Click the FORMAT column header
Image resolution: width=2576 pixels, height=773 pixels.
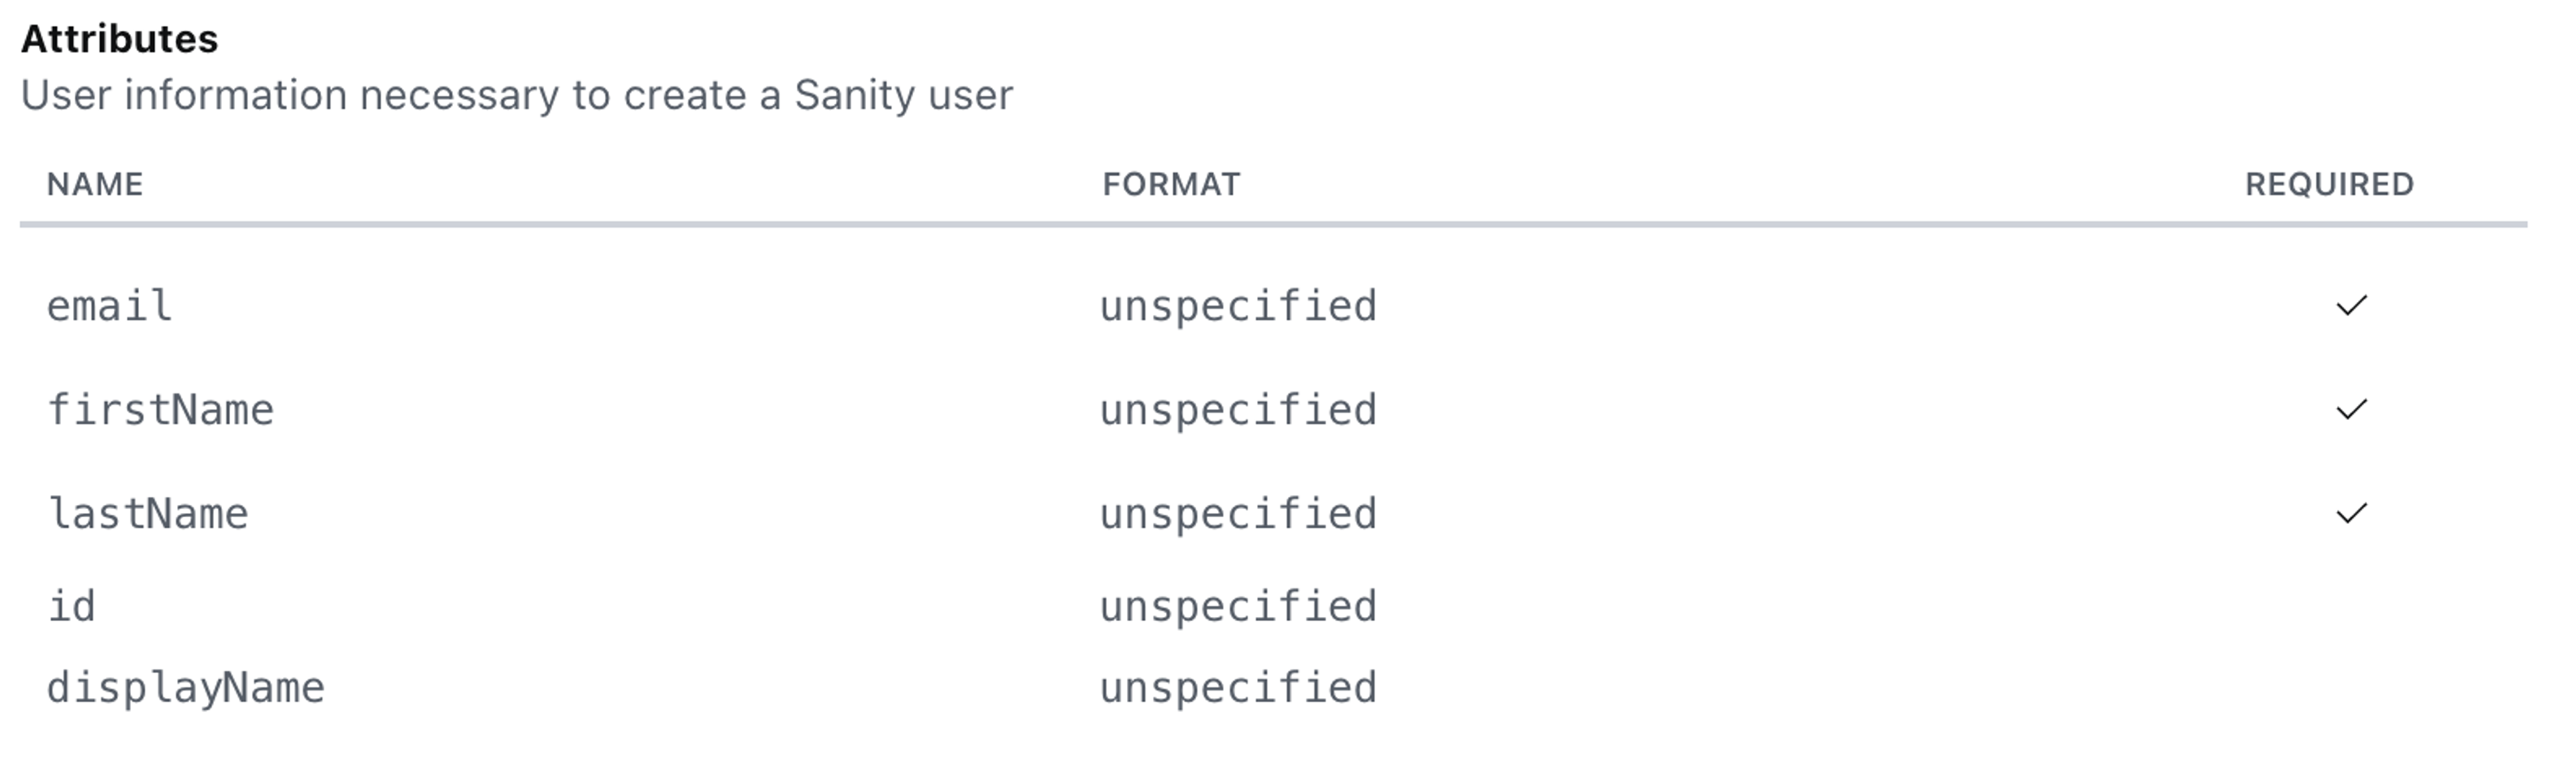click(x=1171, y=185)
